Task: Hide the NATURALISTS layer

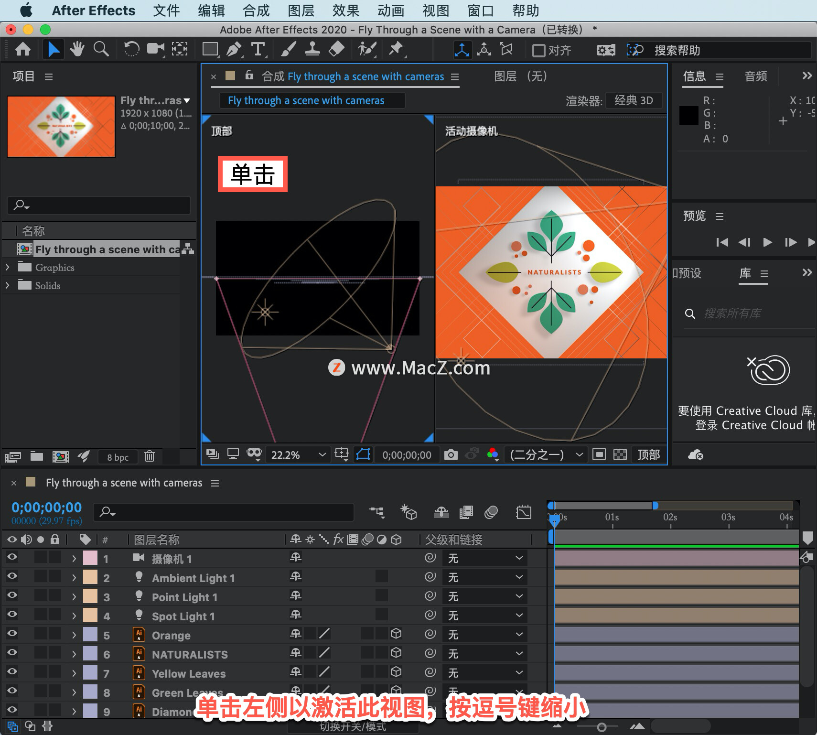Action: pyautogui.click(x=12, y=652)
